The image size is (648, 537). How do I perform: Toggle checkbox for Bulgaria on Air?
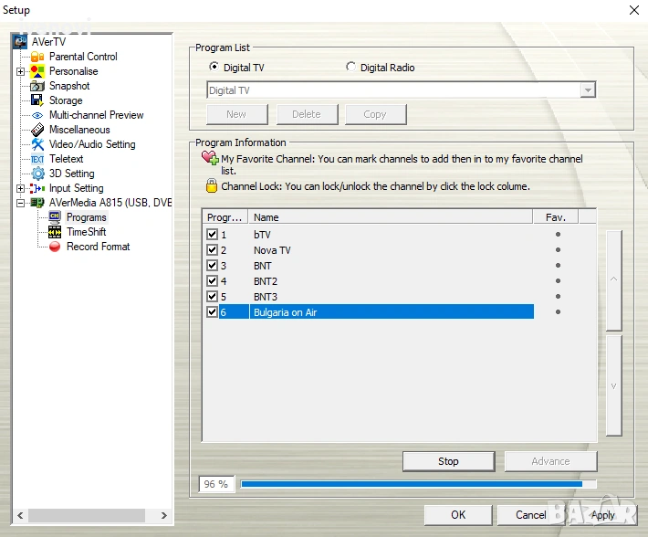coord(213,312)
